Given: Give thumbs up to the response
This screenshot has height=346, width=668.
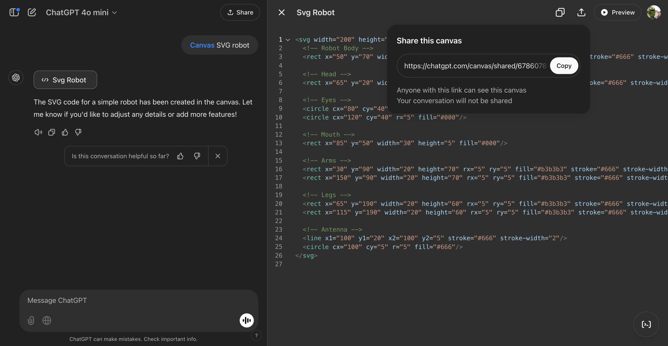Looking at the screenshot, I should (x=65, y=132).
